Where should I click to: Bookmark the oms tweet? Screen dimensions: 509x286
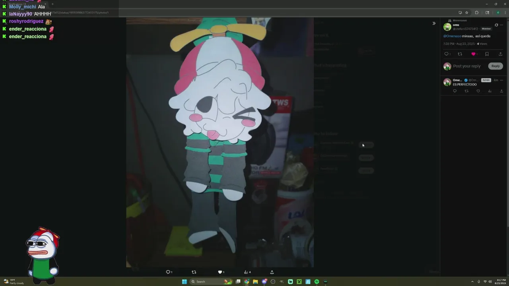[487, 54]
